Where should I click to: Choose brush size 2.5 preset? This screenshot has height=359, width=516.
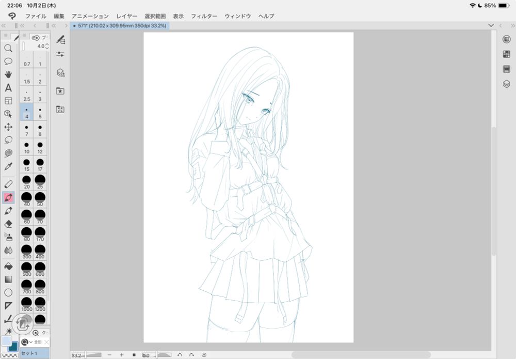click(x=27, y=95)
